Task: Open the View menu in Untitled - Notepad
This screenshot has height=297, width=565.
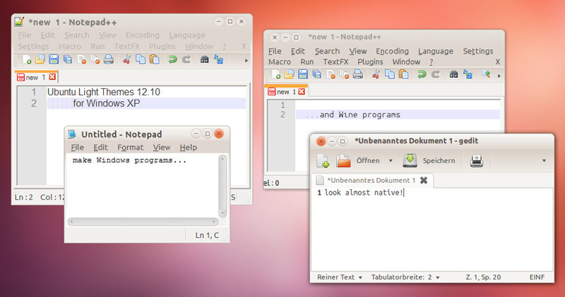Action: 162,147
